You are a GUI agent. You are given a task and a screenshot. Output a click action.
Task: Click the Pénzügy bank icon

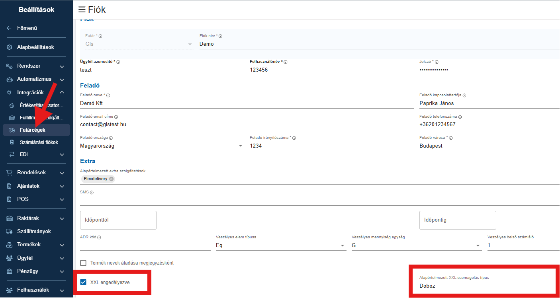10,271
